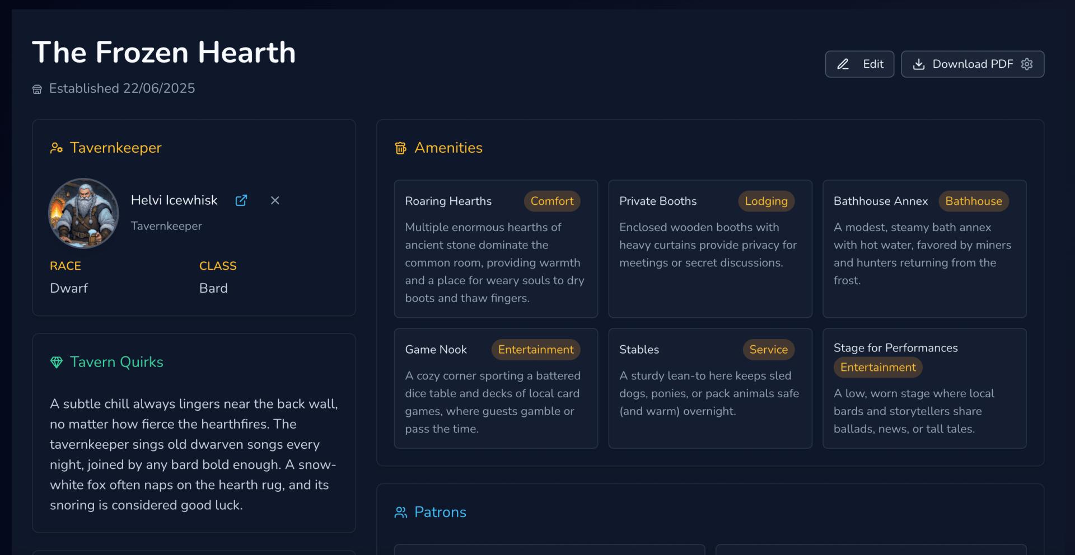Remove tavernkeeper with the X icon
The image size is (1075, 555).
pyautogui.click(x=275, y=200)
